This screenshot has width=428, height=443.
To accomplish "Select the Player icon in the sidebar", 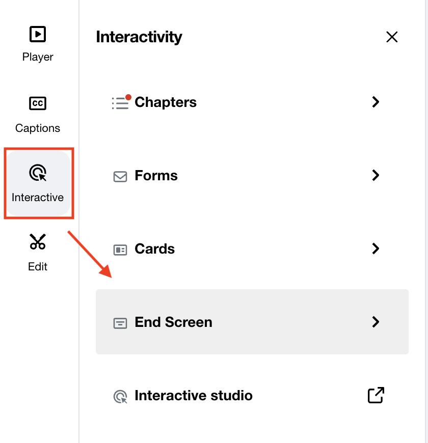I will tap(37, 35).
